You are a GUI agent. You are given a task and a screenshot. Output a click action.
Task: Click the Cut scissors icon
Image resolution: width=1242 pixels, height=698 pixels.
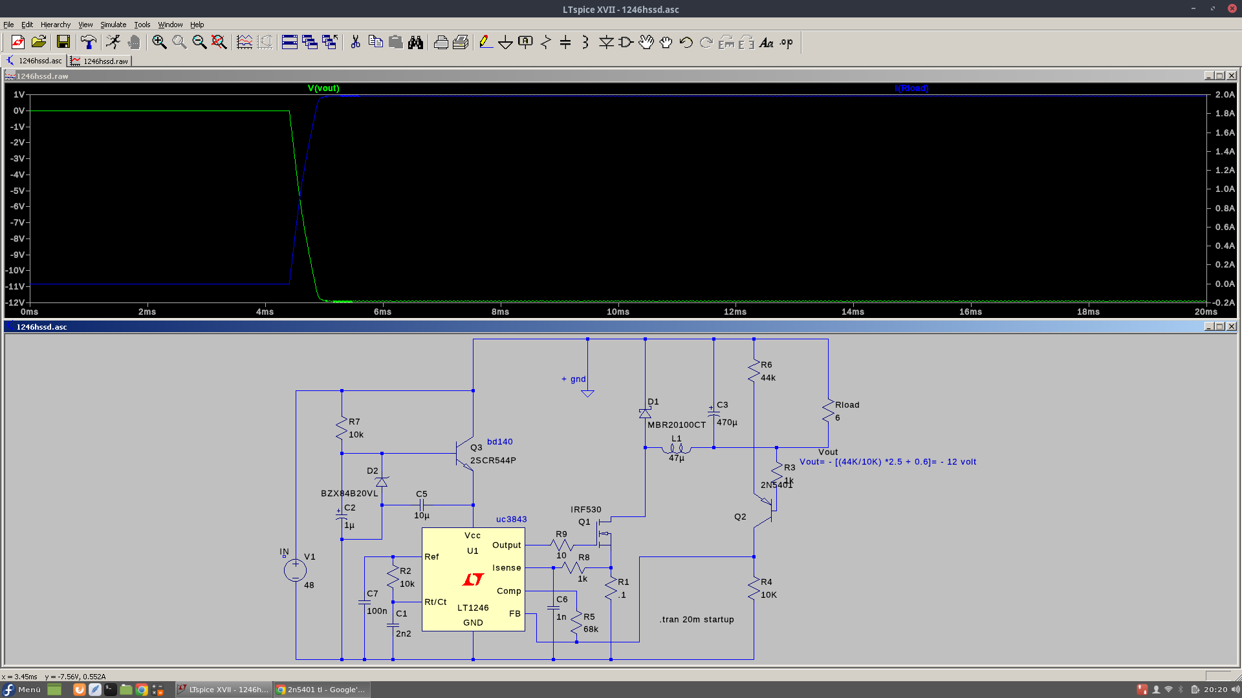[355, 42]
